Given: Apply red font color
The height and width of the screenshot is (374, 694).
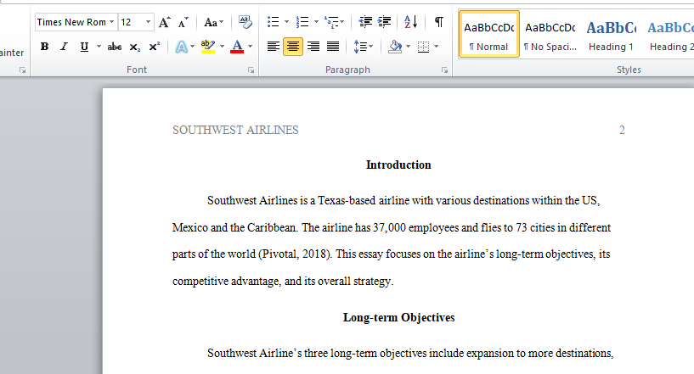Looking at the screenshot, I should pyautogui.click(x=237, y=47).
